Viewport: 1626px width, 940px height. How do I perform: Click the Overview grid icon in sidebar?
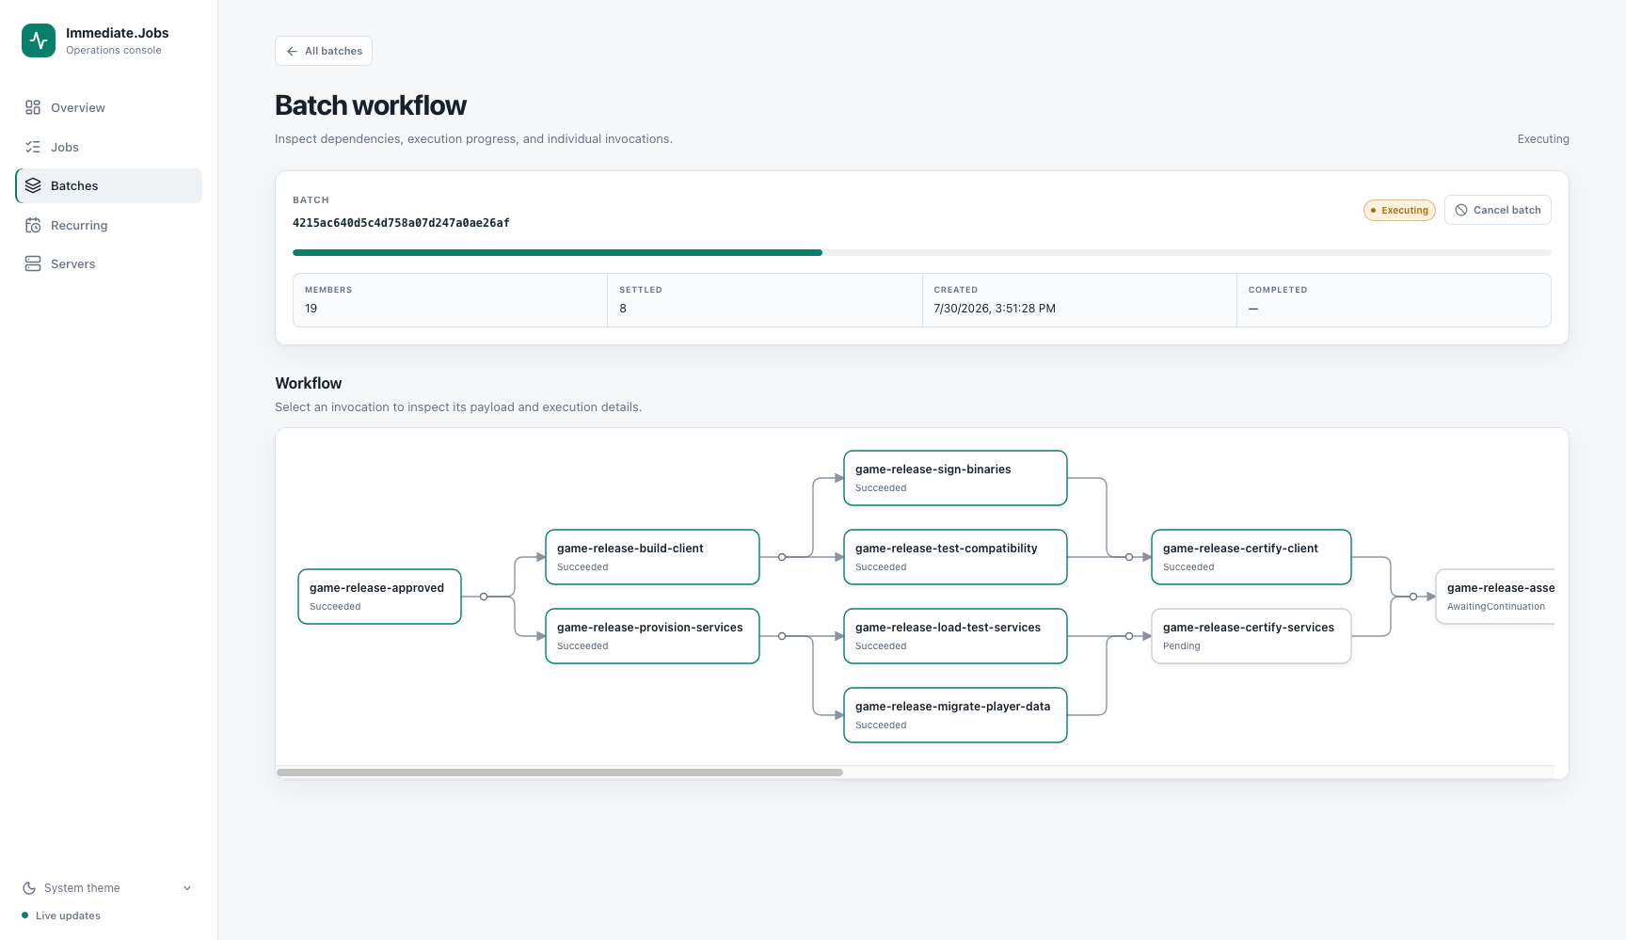tap(33, 107)
